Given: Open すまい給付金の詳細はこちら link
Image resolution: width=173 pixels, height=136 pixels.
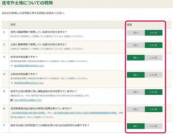Looking at the screenshot, I should [28, 100].
